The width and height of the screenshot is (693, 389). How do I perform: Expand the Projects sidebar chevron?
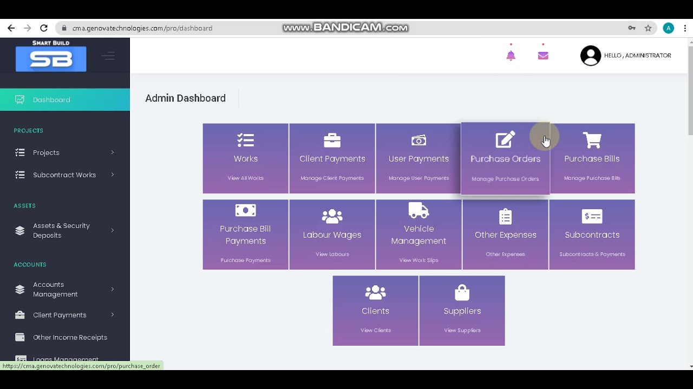(x=113, y=152)
